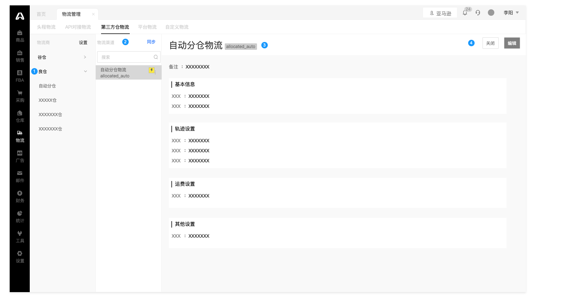Select 自动分仓物流 channel list item

(129, 72)
